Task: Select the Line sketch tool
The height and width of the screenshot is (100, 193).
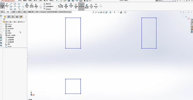Action: pyautogui.click(x=11, y=4)
